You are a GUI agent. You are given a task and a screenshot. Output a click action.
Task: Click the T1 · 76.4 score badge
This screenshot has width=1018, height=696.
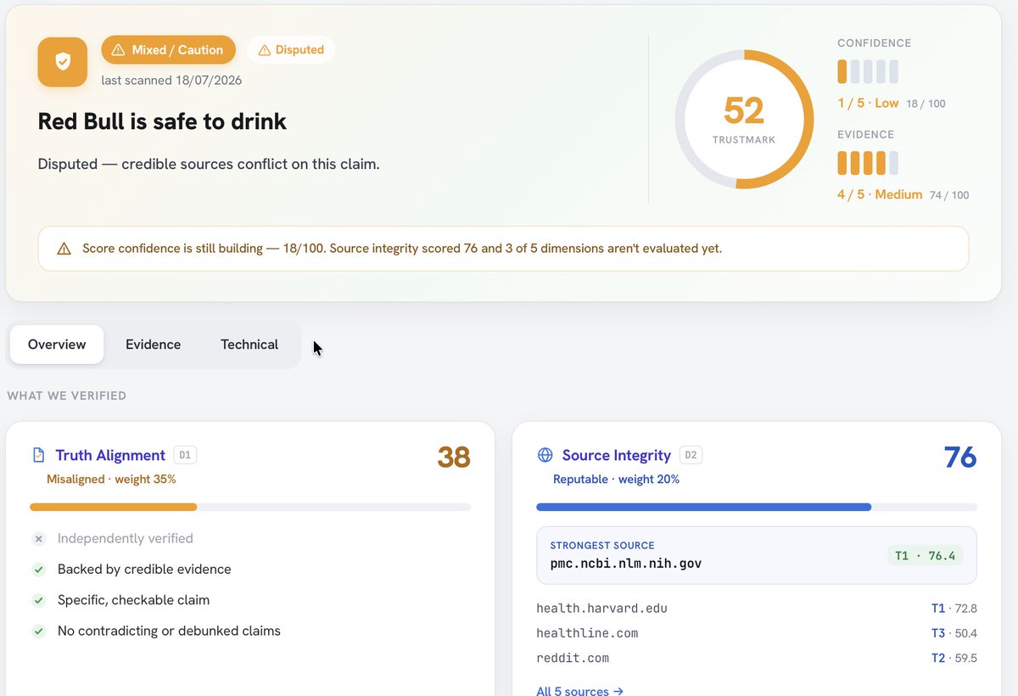[x=925, y=556]
